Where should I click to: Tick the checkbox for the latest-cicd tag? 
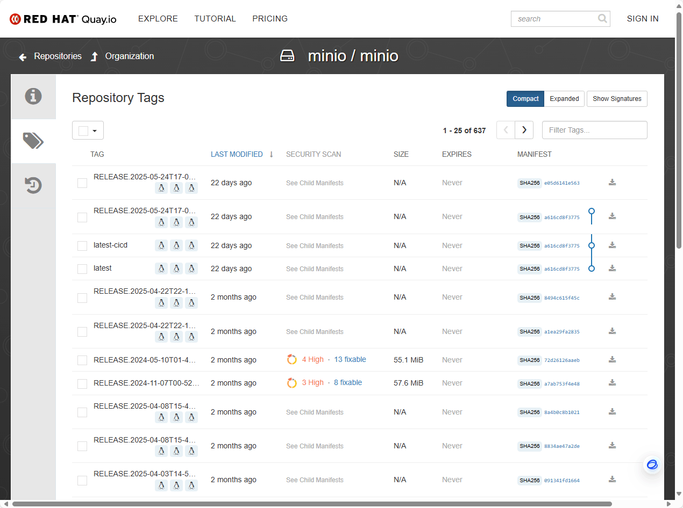pyautogui.click(x=82, y=246)
